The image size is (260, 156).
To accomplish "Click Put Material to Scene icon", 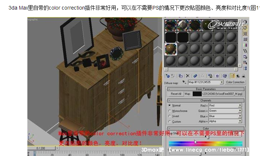I will (x=173, y=76).
